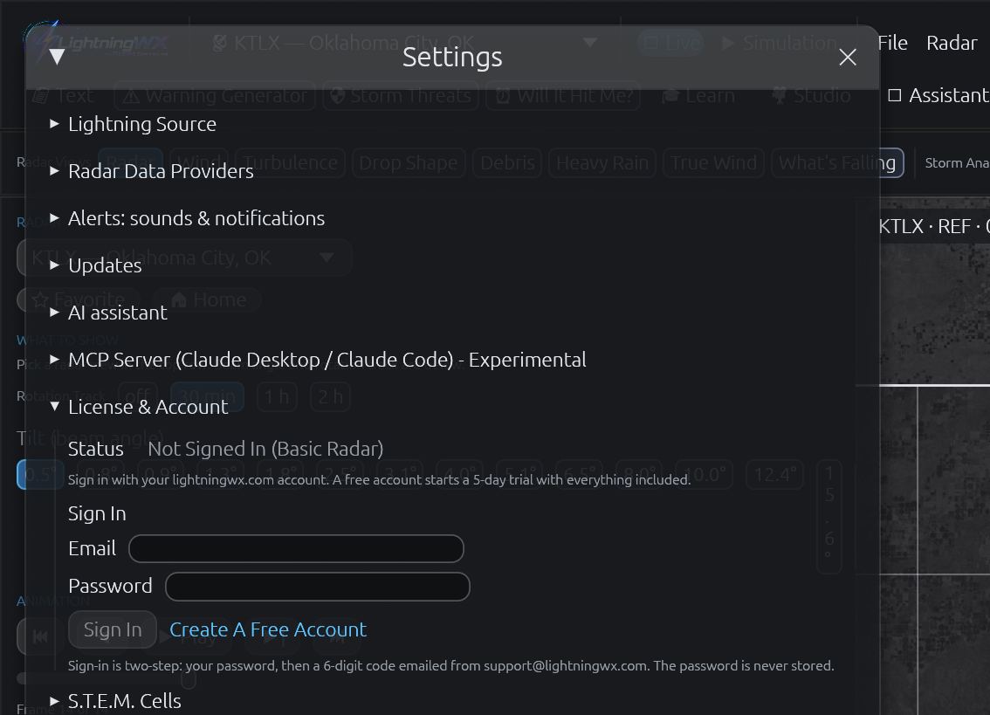The height and width of the screenshot is (715, 990).
Task: Focus the Email input field
Action: (296, 548)
